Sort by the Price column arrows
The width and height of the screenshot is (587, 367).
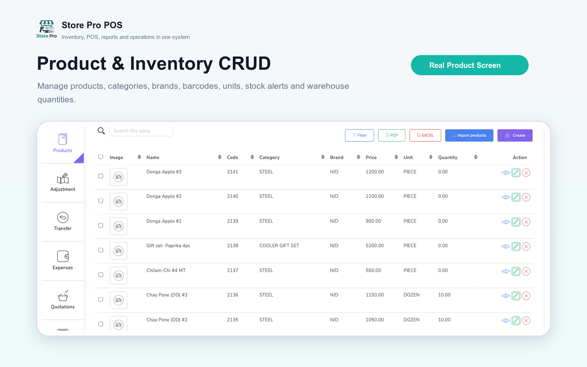(396, 157)
